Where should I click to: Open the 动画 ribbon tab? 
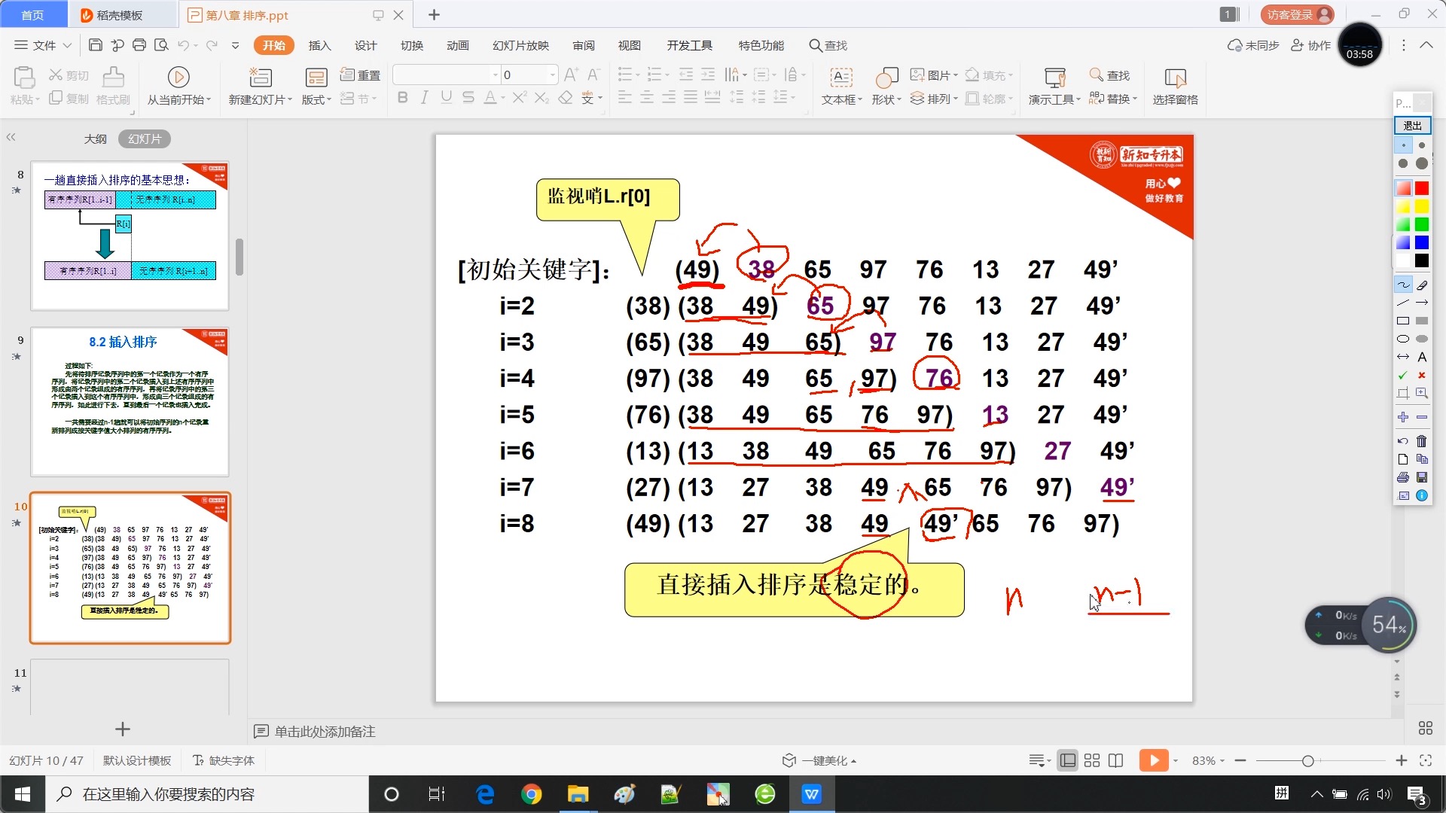(458, 45)
